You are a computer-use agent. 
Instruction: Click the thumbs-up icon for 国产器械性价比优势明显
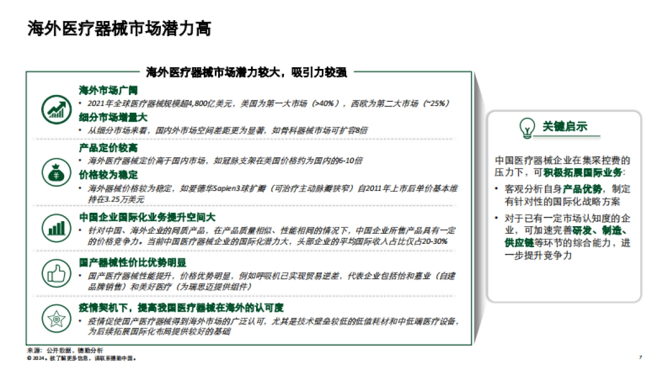click(55, 272)
